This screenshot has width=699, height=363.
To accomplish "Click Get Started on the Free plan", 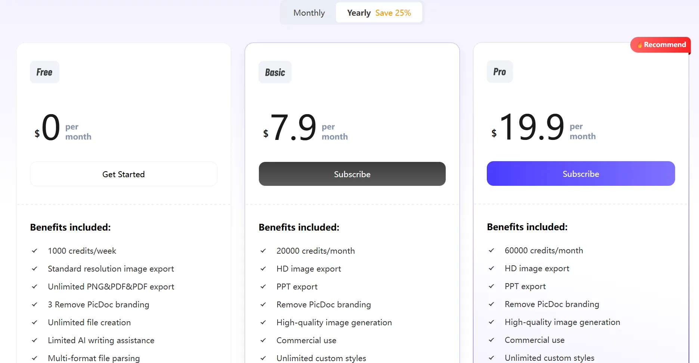I will [x=123, y=174].
